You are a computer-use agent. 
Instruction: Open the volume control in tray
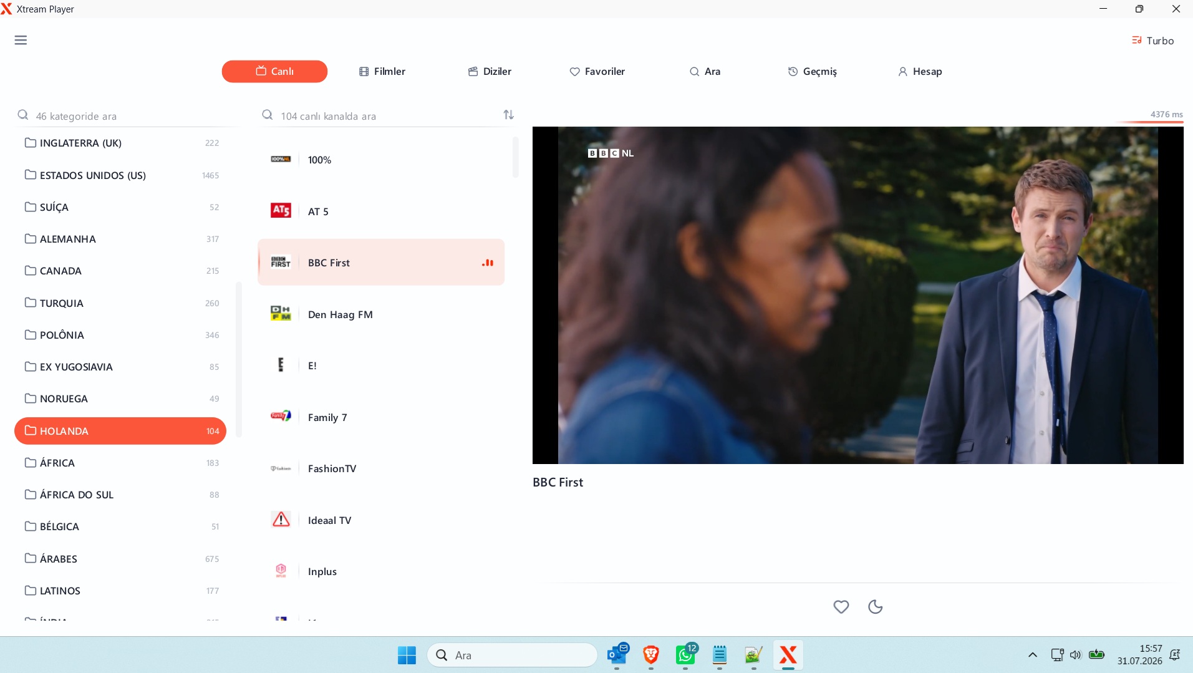pyautogui.click(x=1075, y=655)
